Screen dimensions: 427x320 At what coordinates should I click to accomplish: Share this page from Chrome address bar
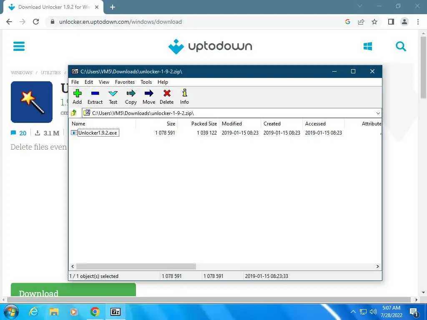361,22
